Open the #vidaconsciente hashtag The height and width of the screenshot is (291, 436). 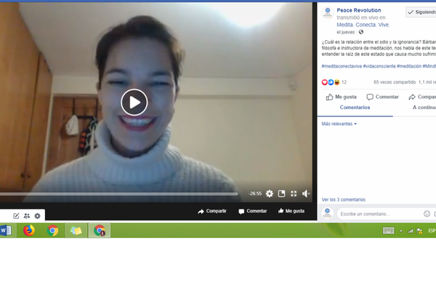click(379, 66)
